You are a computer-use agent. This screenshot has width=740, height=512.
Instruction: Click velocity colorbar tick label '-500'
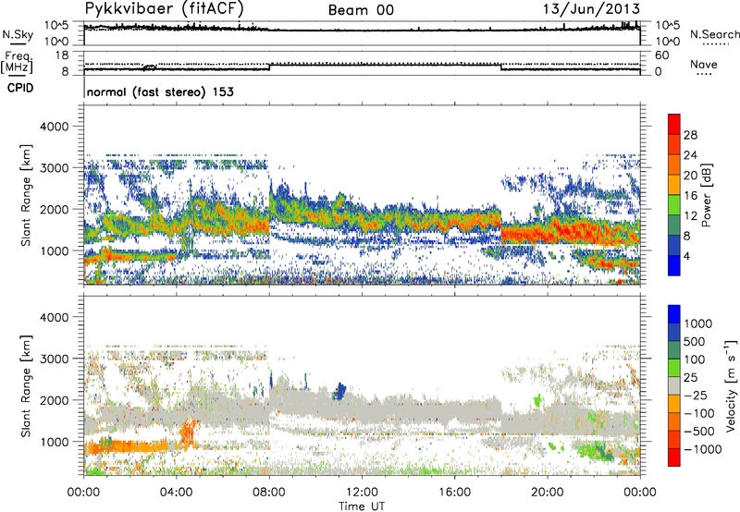click(699, 431)
